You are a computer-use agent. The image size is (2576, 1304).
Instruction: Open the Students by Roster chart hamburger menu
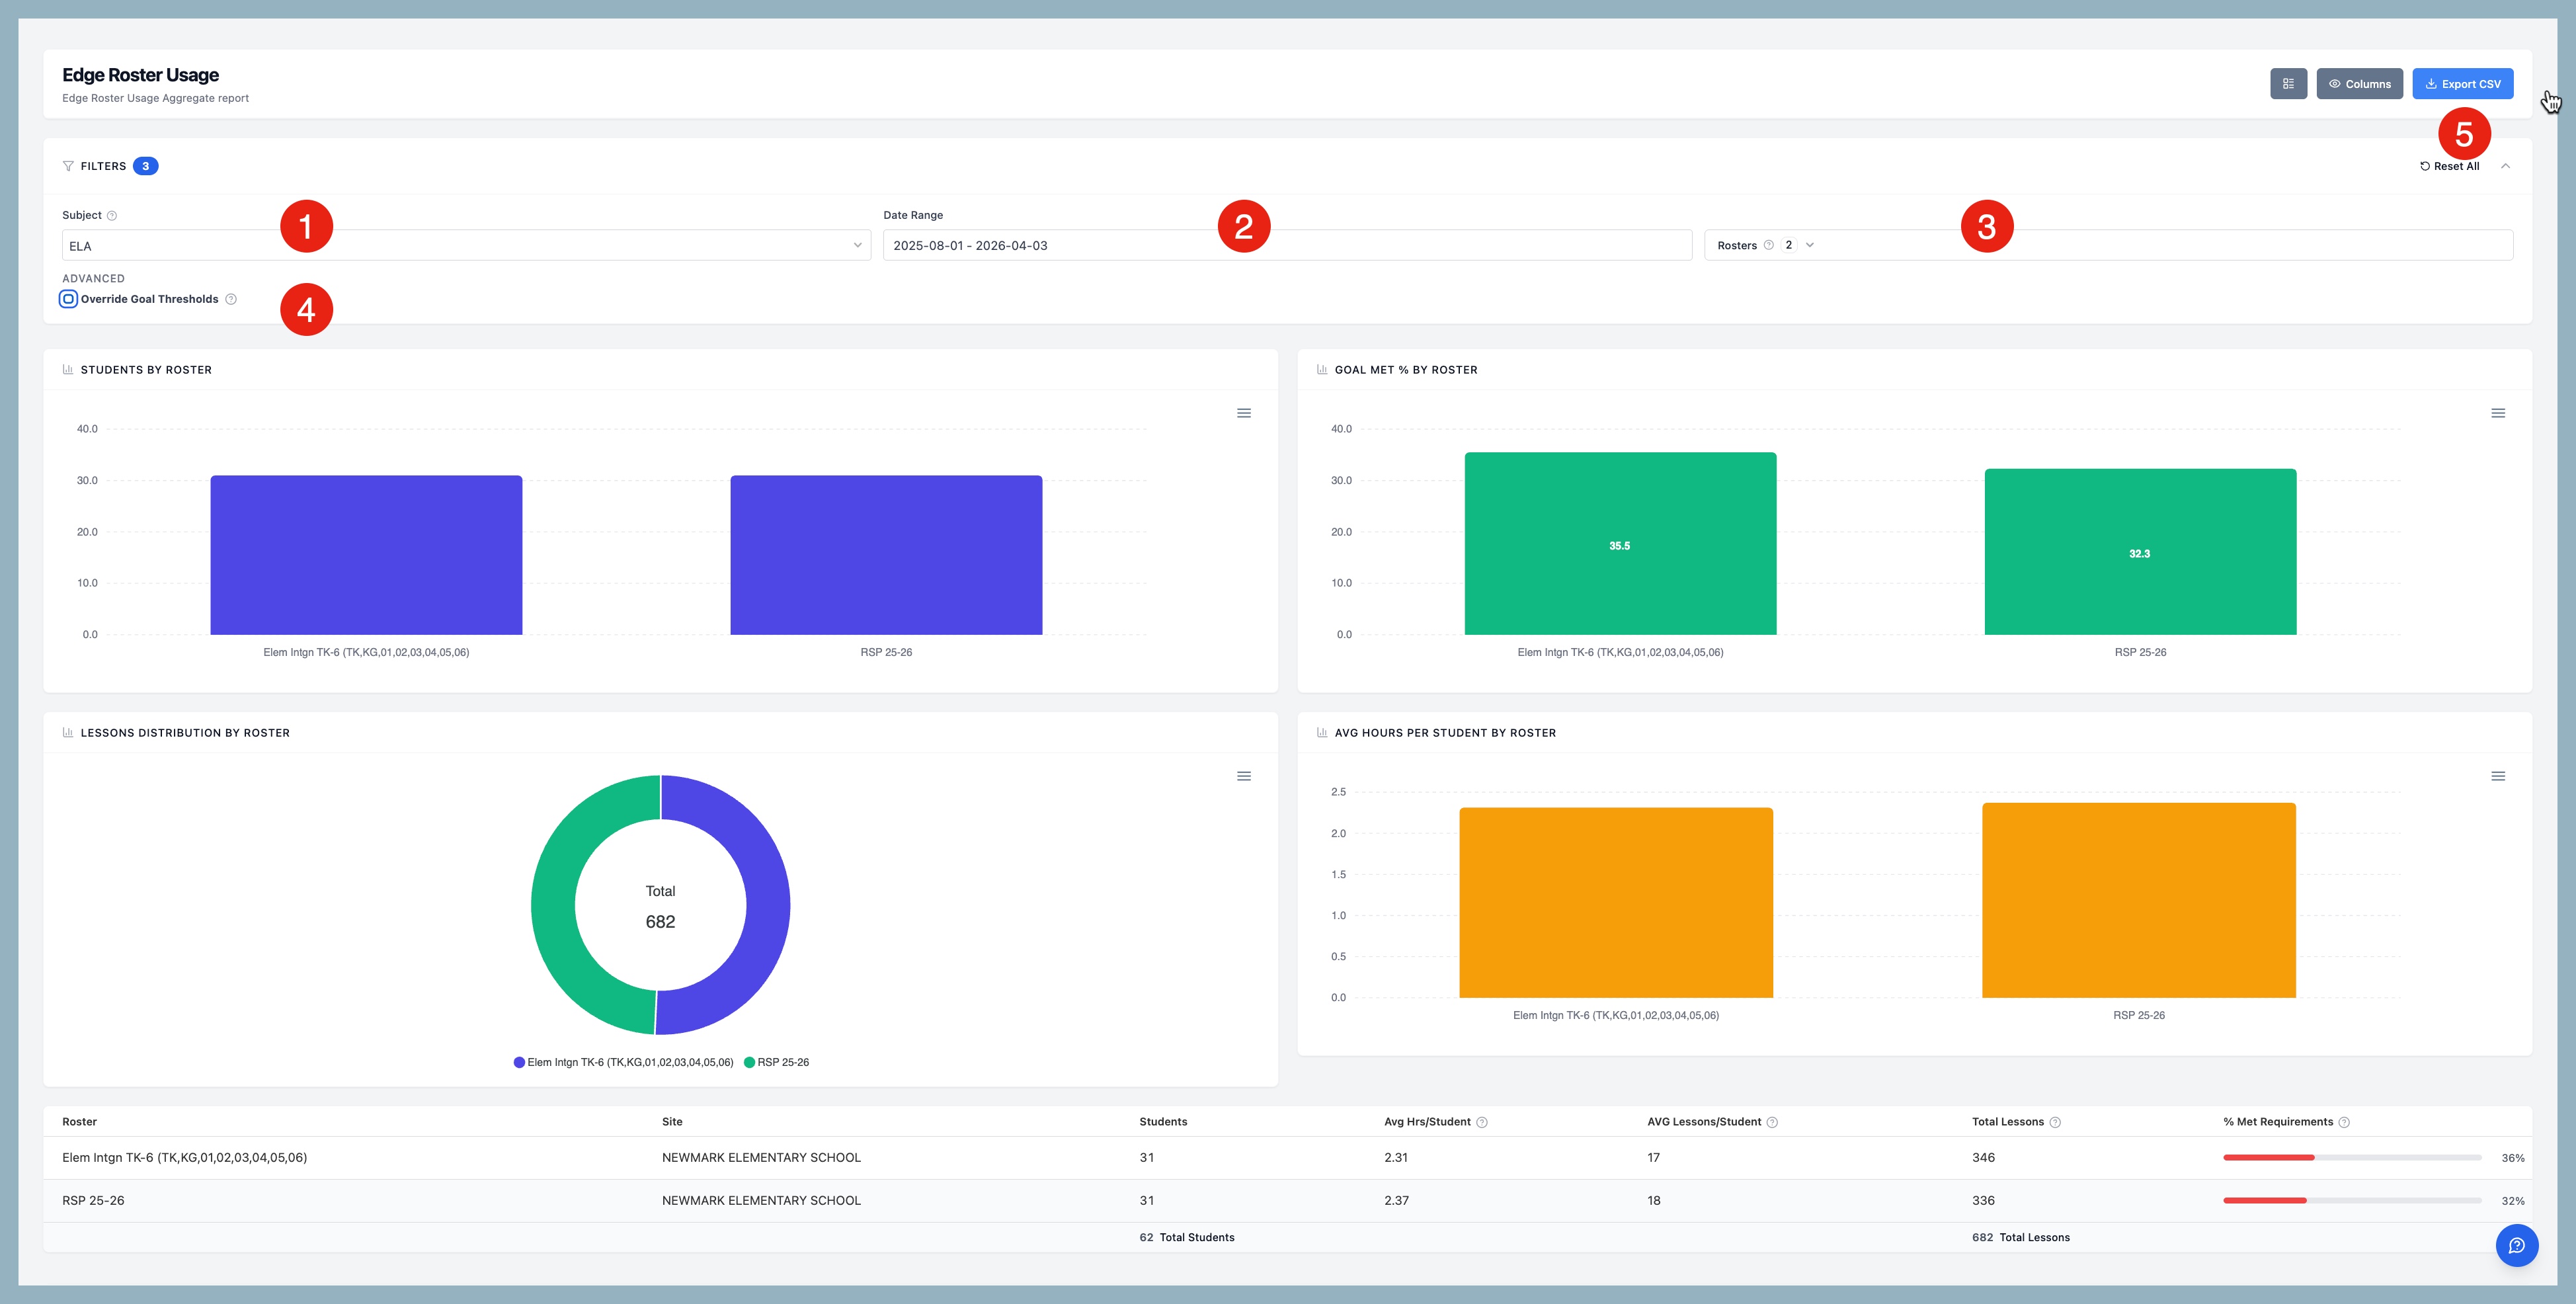(x=1244, y=413)
